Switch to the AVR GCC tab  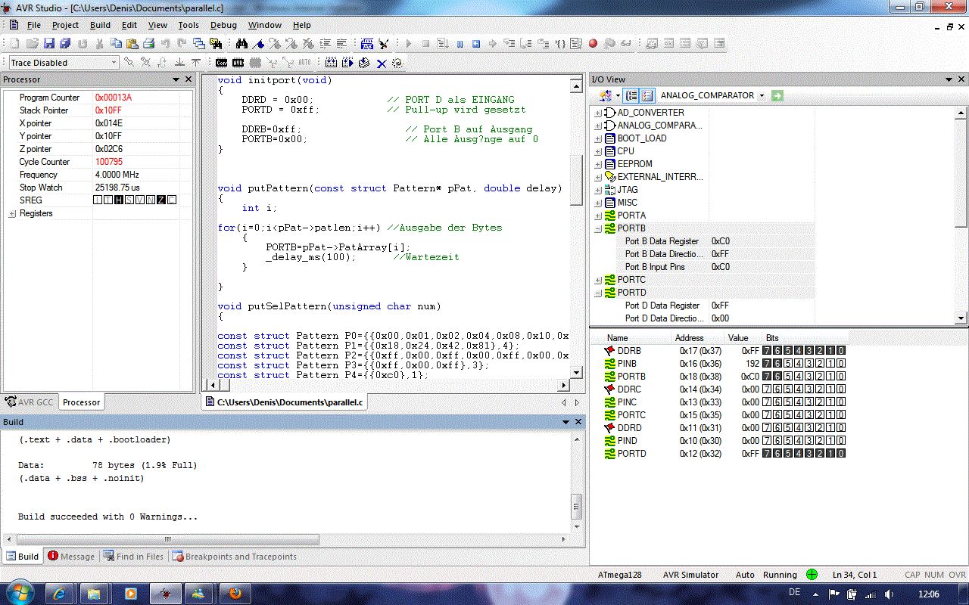[29, 402]
